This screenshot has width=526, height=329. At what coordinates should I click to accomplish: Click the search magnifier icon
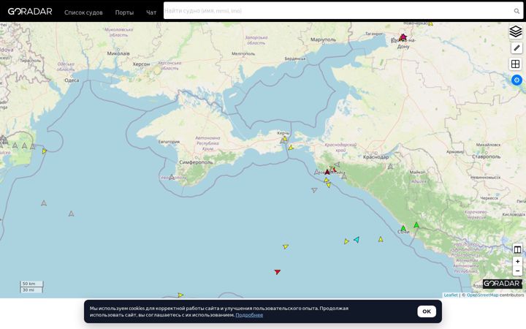pos(517,11)
